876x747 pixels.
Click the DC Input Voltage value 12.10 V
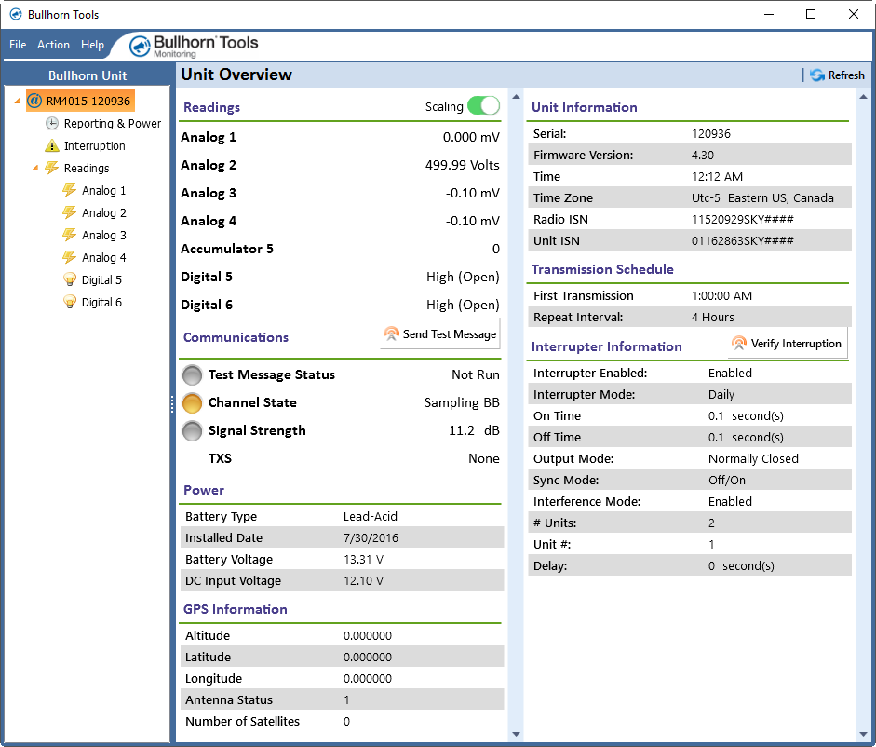pyautogui.click(x=363, y=580)
